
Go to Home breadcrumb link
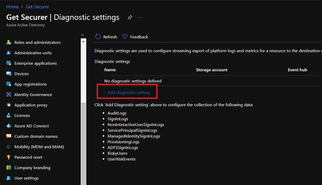coord(12,7)
